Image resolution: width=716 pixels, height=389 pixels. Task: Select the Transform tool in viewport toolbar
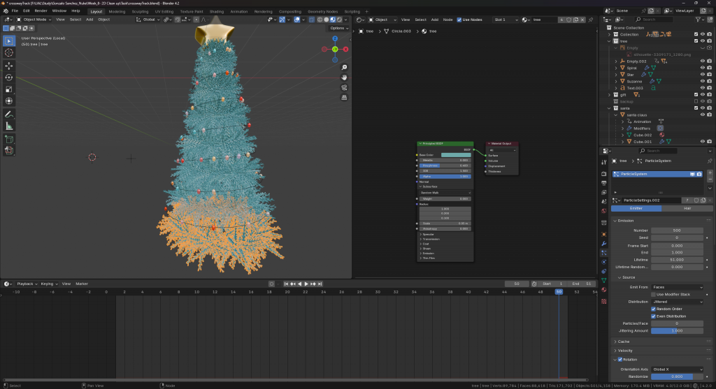[8, 101]
